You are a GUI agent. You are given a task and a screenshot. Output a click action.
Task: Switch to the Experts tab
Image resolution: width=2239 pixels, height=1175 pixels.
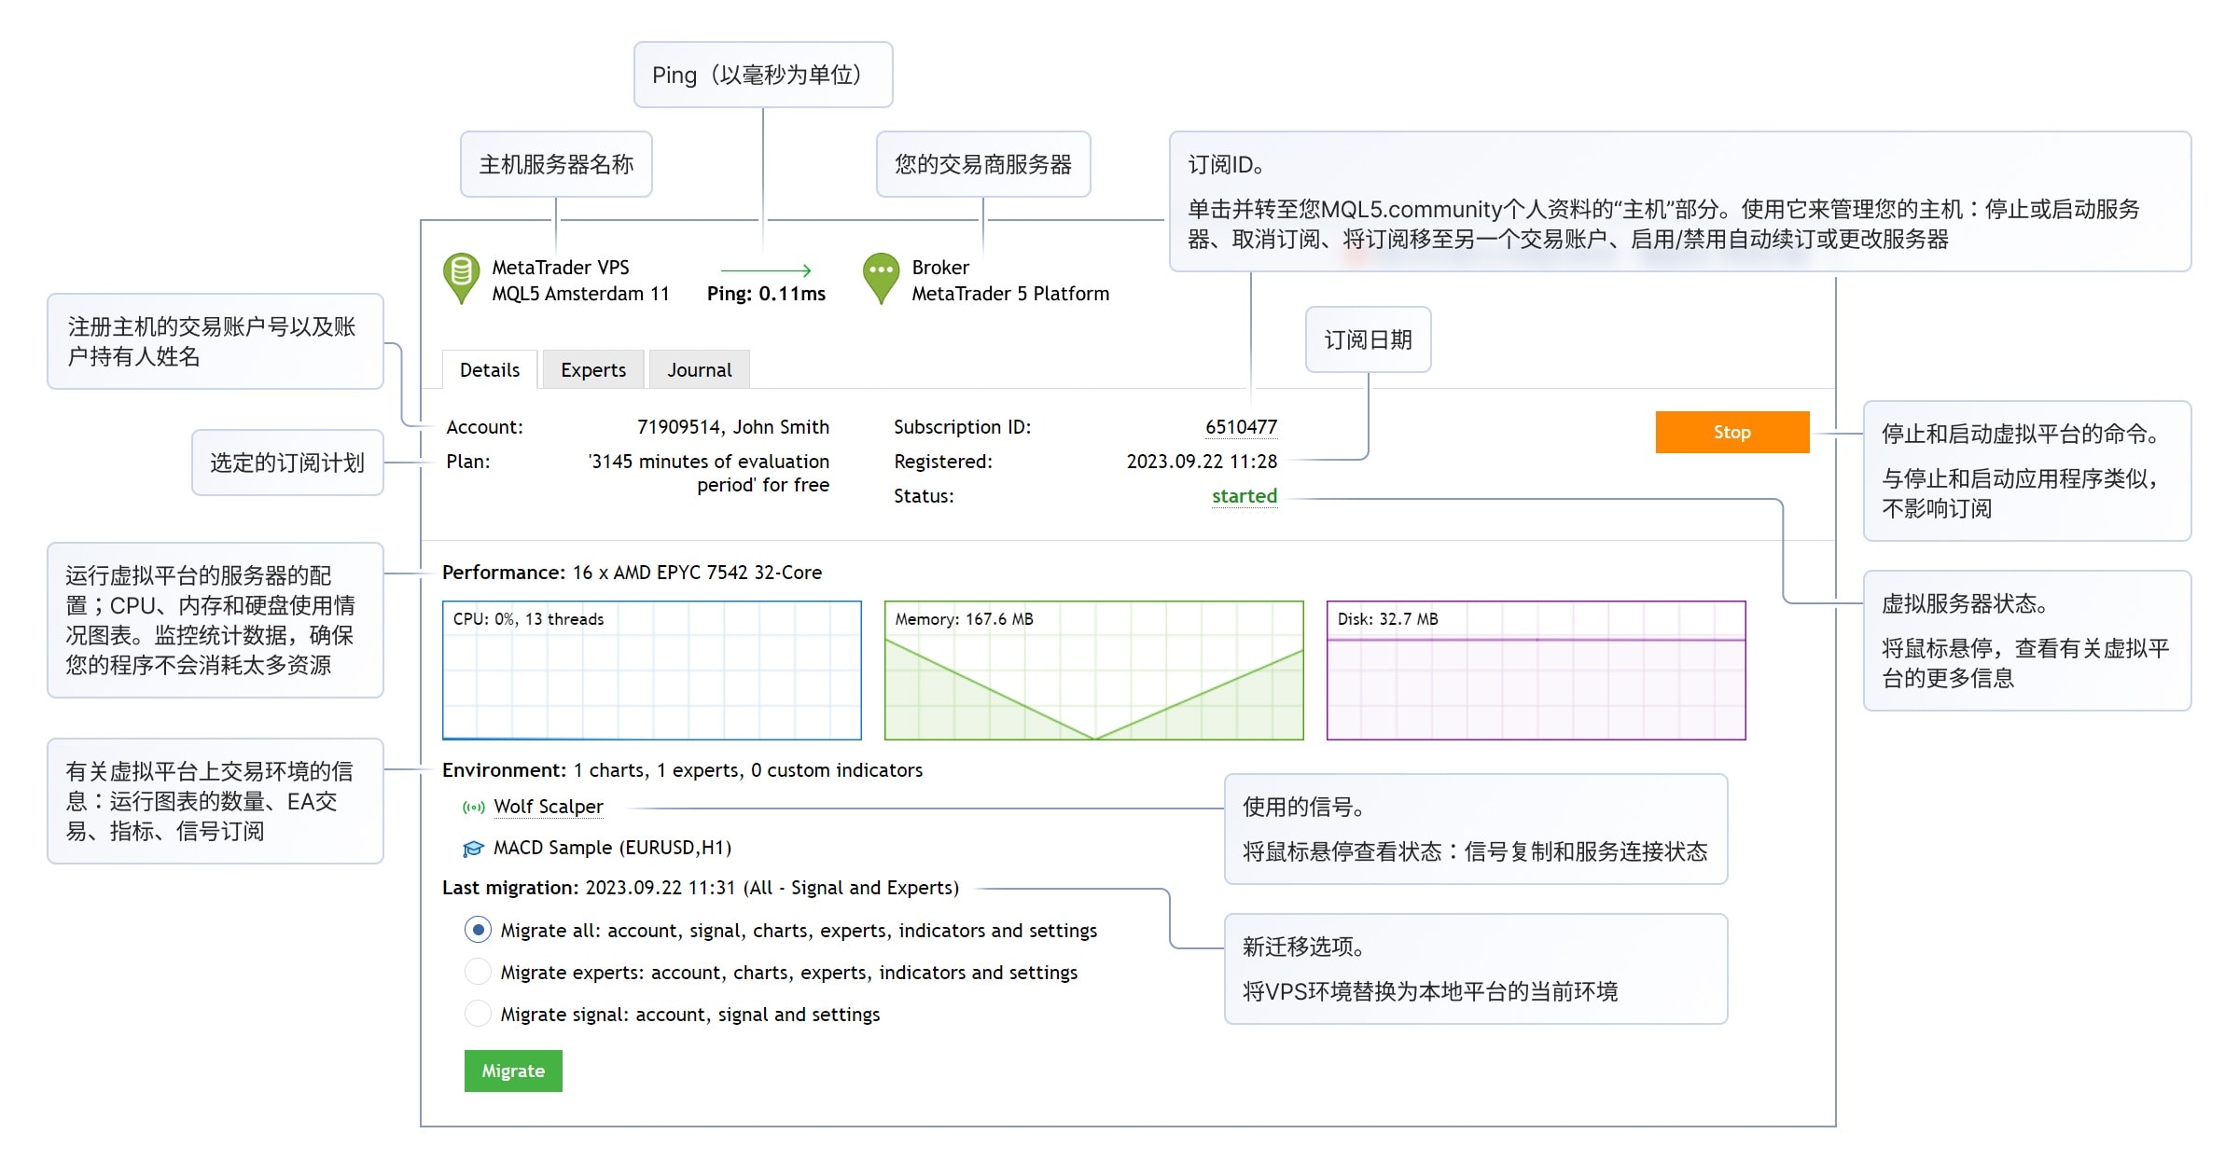(593, 369)
